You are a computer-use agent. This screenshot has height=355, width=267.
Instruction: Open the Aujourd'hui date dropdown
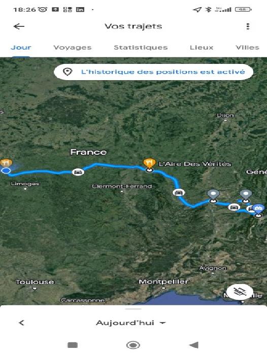coord(131,323)
